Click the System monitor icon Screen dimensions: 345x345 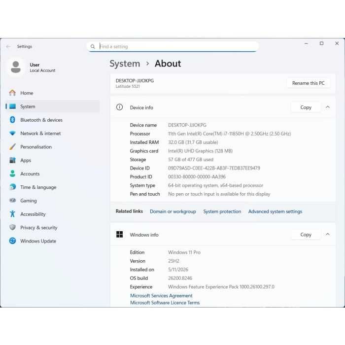(x=12, y=106)
